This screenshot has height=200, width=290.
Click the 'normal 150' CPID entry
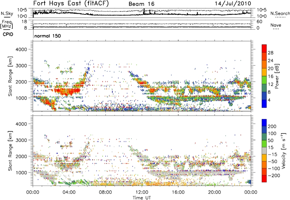47,36
